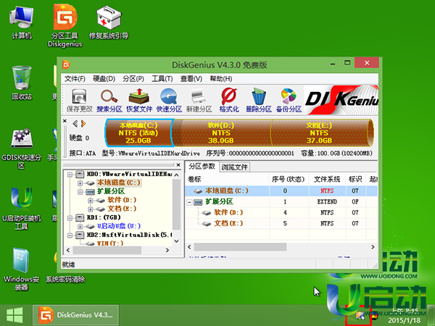
Task: Click the 保存更改 save changes toolbar icon
Action: [79, 101]
